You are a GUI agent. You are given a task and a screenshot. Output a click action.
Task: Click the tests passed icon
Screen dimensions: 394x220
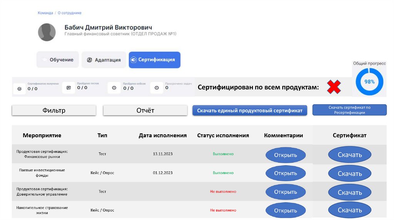pyautogui.click(x=69, y=88)
